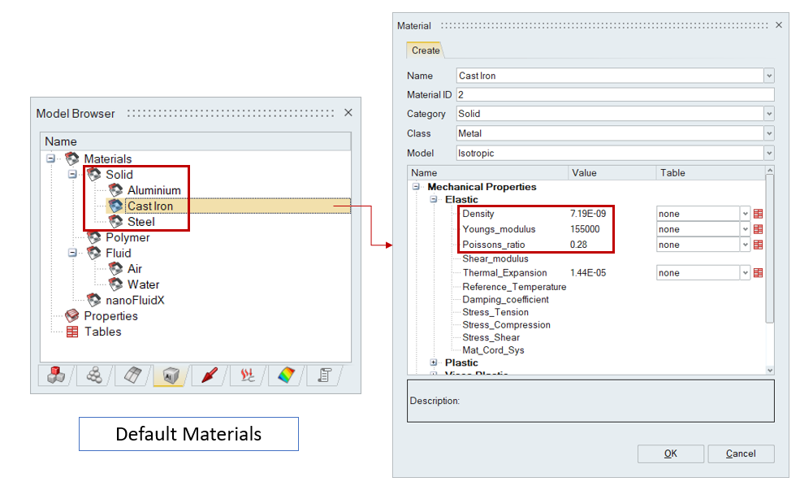Select Tables item in Model Browser

(102, 332)
